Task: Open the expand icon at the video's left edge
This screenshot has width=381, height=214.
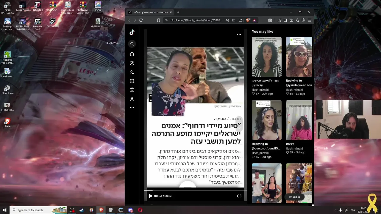Action: point(150,98)
